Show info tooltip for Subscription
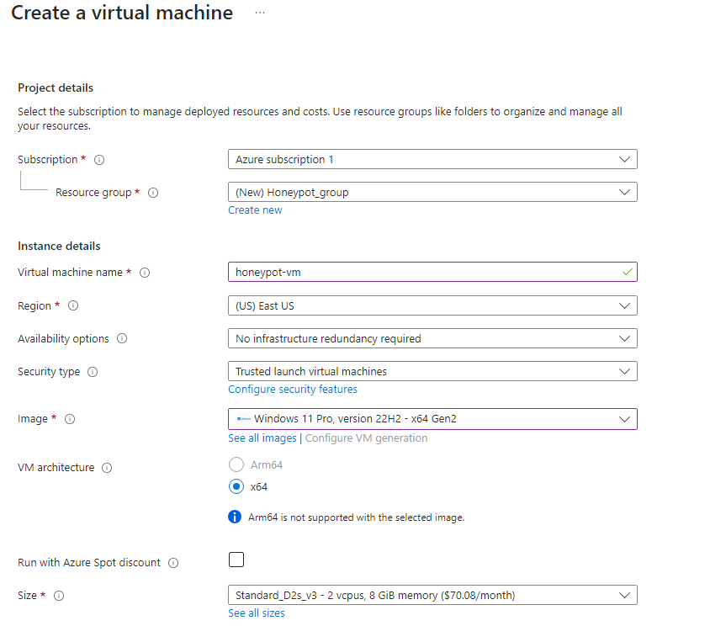Viewport: 726px width, 642px height. [99, 160]
